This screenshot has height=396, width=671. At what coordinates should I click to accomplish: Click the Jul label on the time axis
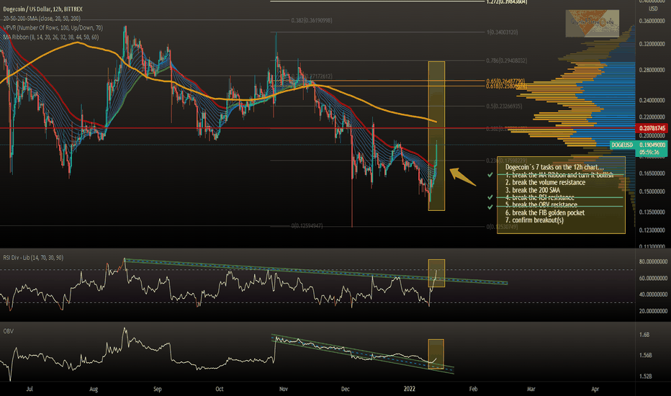(30, 389)
